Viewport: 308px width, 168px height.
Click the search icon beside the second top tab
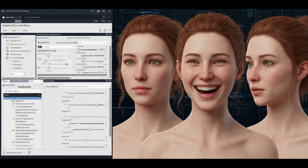pos(25,17)
